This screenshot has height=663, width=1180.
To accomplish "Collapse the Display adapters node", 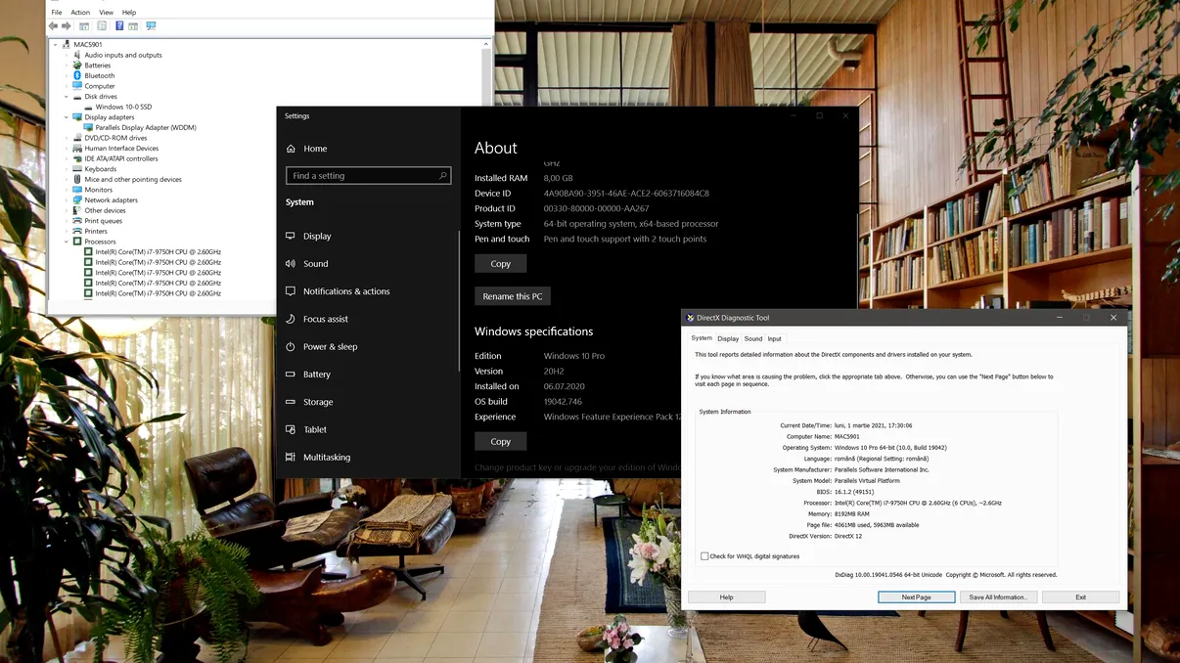I will coord(67,116).
